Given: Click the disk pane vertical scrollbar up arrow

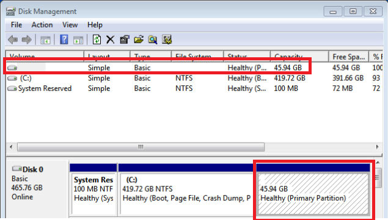Looking at the screenshot, I should [378, 163].
